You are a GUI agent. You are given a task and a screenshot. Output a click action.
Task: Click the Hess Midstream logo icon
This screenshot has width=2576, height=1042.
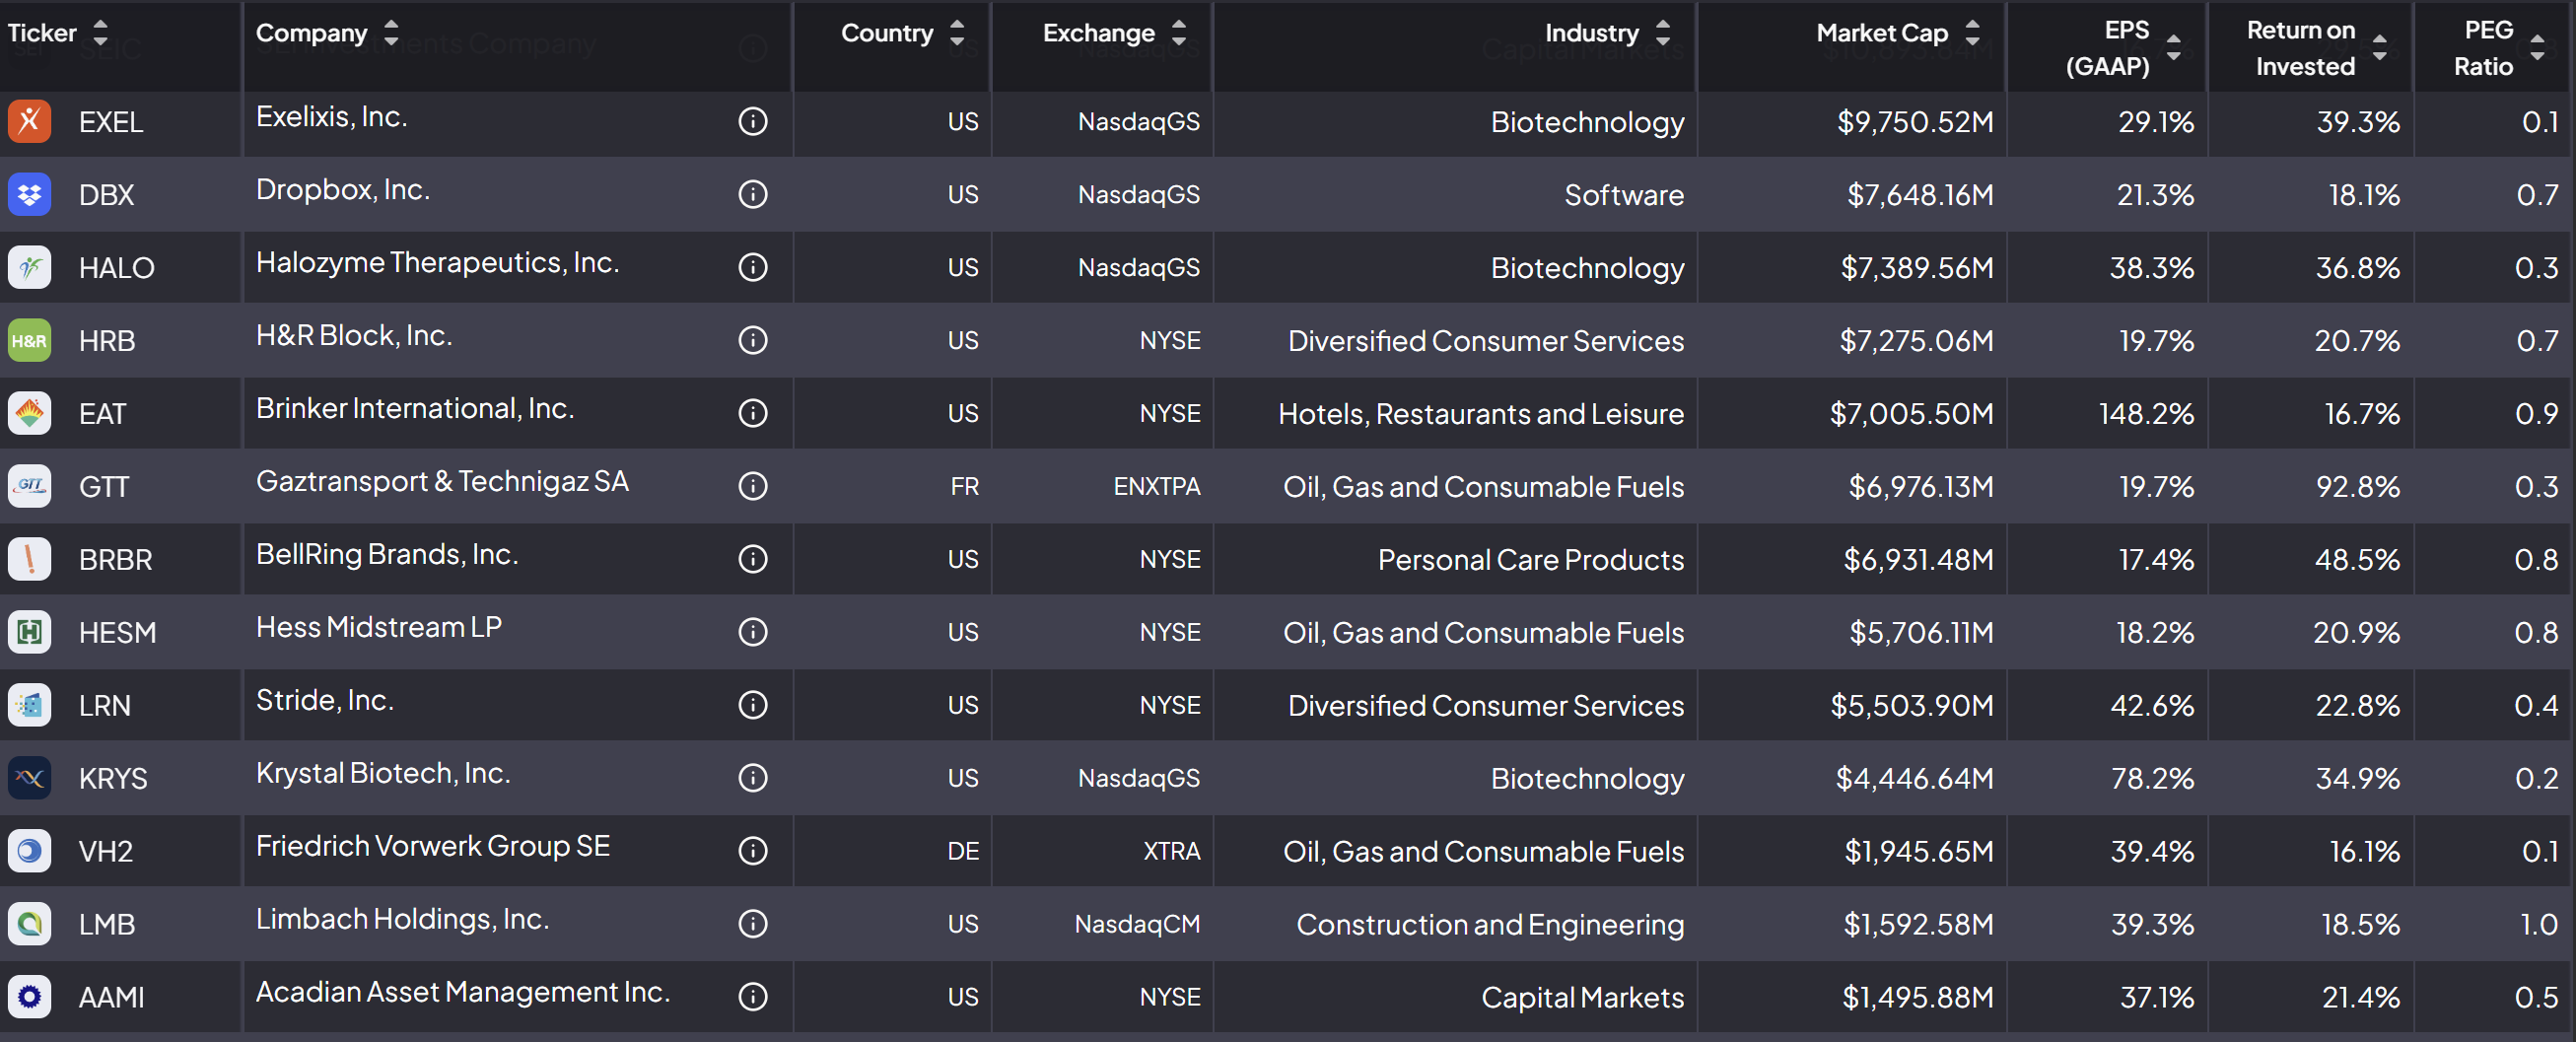[30, 632]
